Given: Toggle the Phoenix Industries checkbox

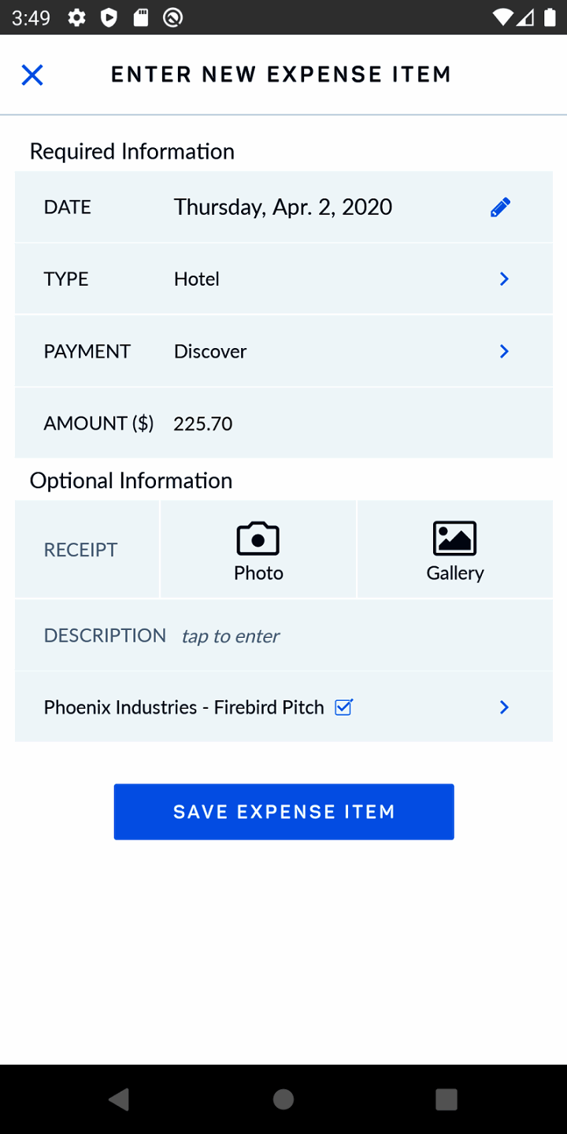Looking at the screenshot, I should pyautogui.click(x=343, y=707).
